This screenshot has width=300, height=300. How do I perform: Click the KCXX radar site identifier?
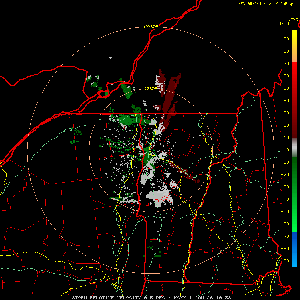coord(180,298)
